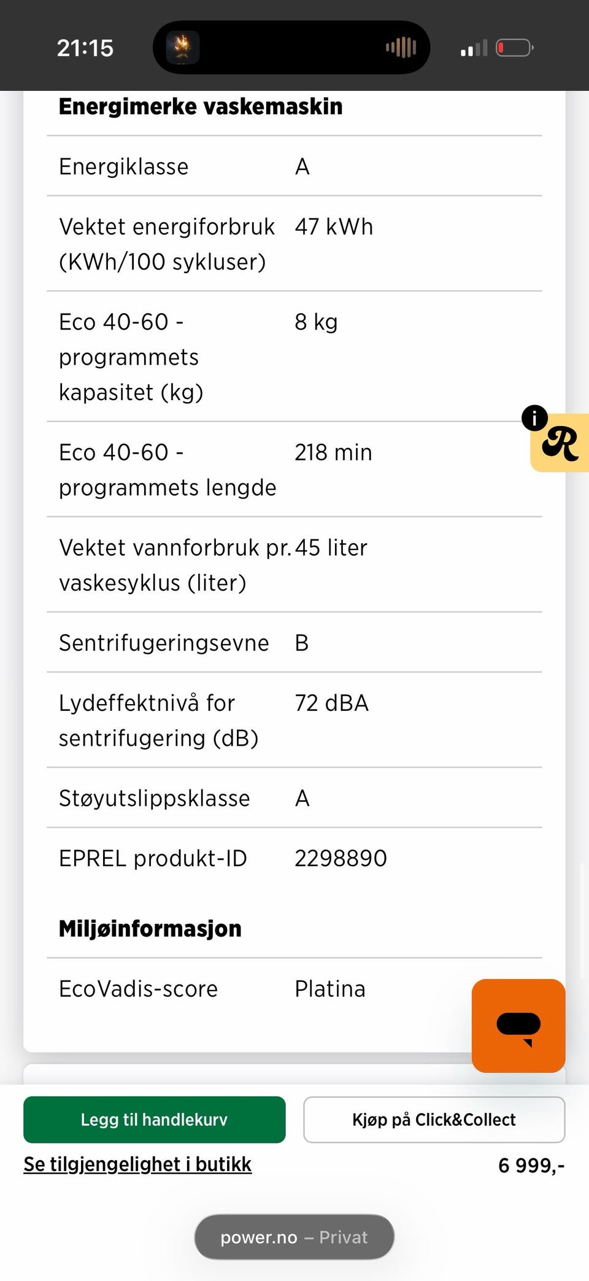The image size is (589, 1281).
Task: Tap the Støyutslippsklasse row label
Action: click(x=155, y=798)
